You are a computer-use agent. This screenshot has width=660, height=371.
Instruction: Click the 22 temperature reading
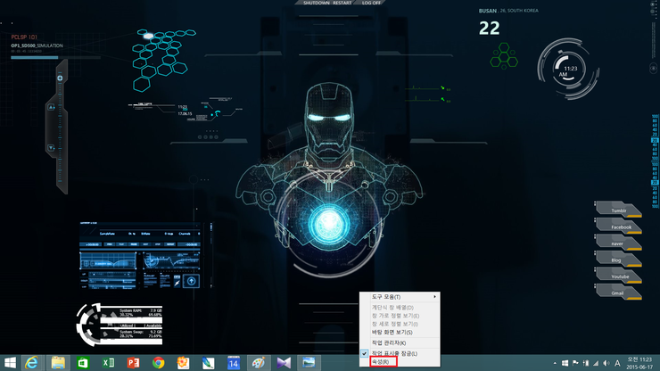coord(489,29)
